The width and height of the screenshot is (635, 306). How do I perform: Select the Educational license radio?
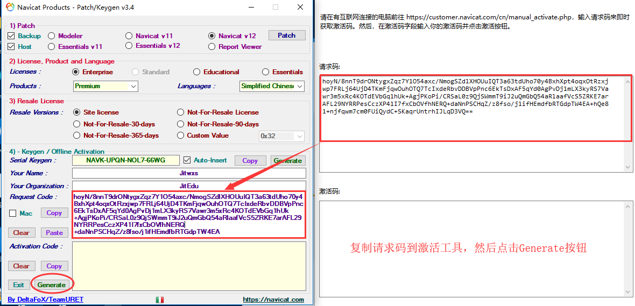click(x=196, y=72)
